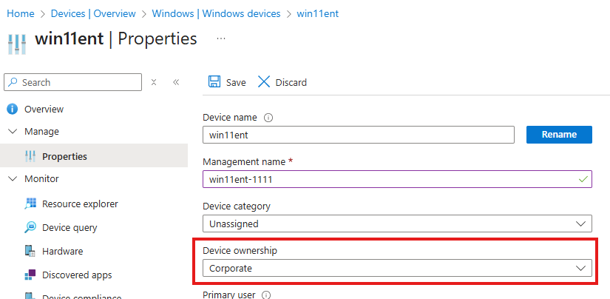Click the Rename button
This screenshot has width=610, height=299.
tap(559, 134)
